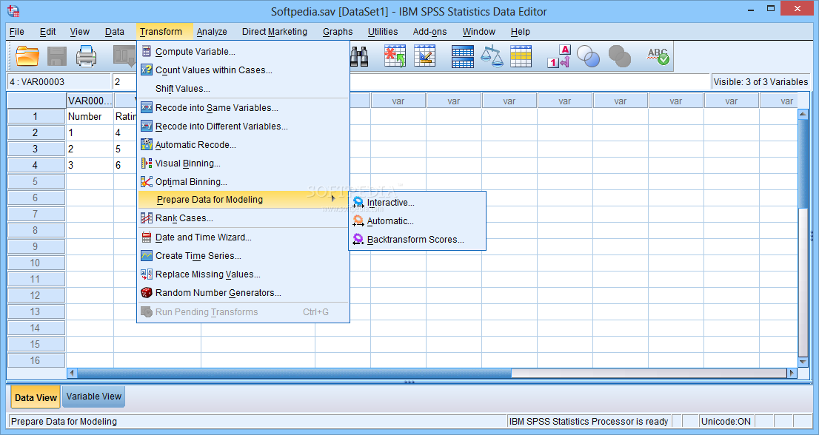The height and width of the screenshot is (435, 819).
Task: Click the Optimal Binning icon
Action: (x=147, y=181)
